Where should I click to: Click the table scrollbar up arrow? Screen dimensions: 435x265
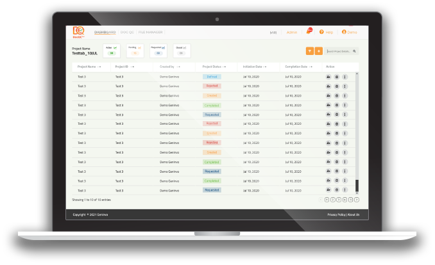[x=357, y=74]
